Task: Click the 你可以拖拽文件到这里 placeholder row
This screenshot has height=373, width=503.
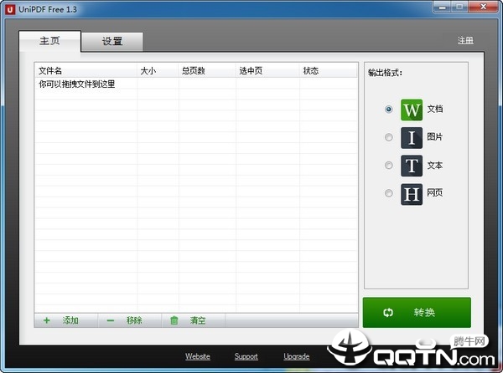Action: [x=196, y=84]
